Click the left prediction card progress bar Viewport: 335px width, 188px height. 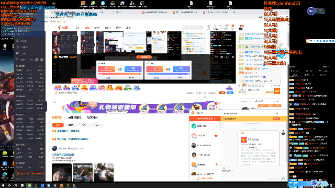click(120, 74)
